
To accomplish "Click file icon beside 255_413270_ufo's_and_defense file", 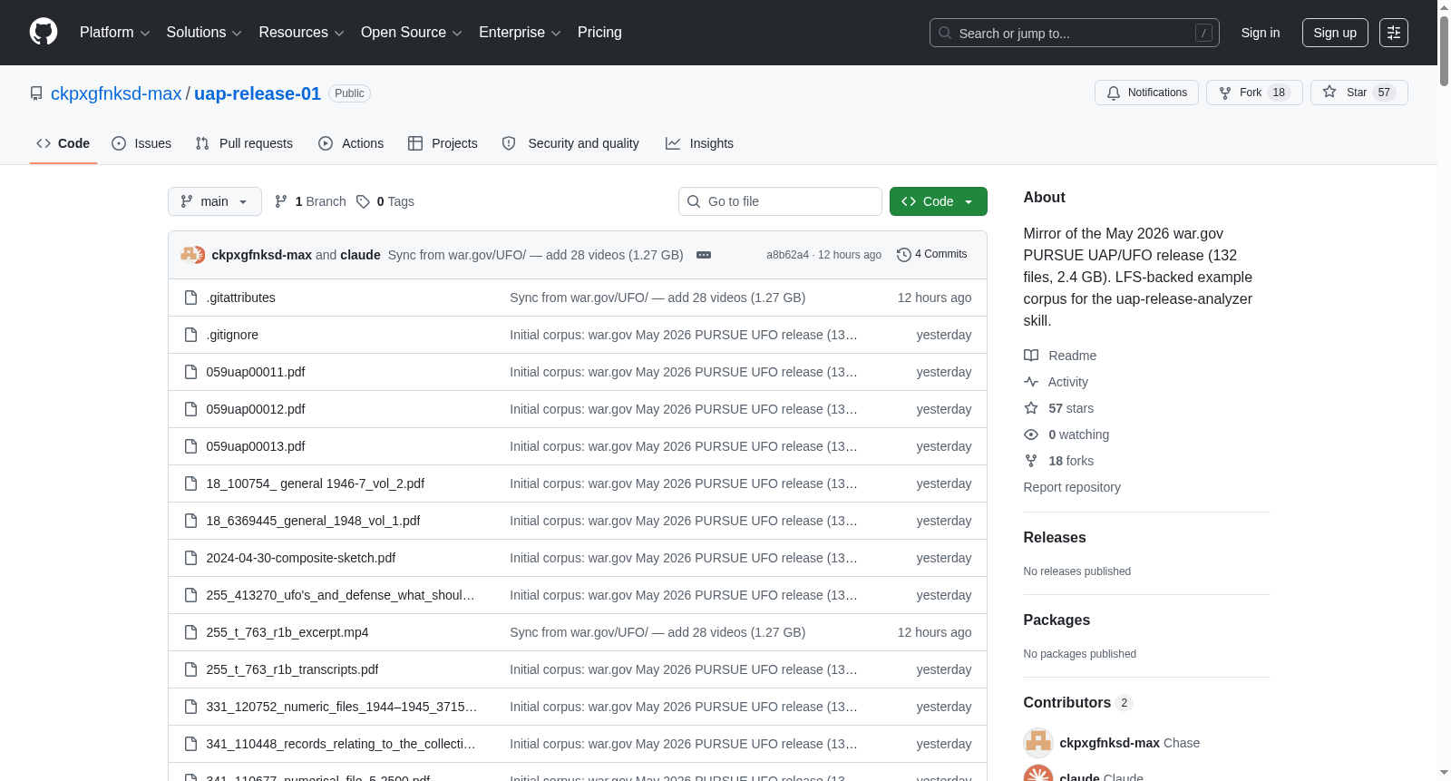I will (x=190, y=595).
